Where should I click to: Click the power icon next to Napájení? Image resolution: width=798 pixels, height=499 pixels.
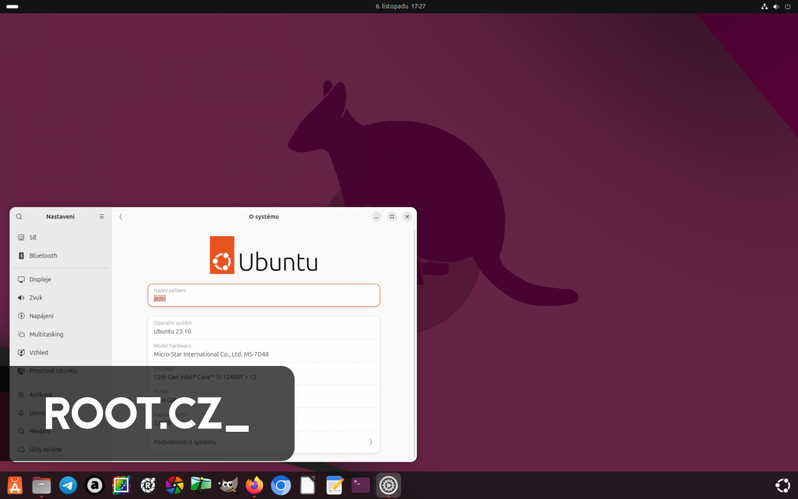(x=21, y=316)
